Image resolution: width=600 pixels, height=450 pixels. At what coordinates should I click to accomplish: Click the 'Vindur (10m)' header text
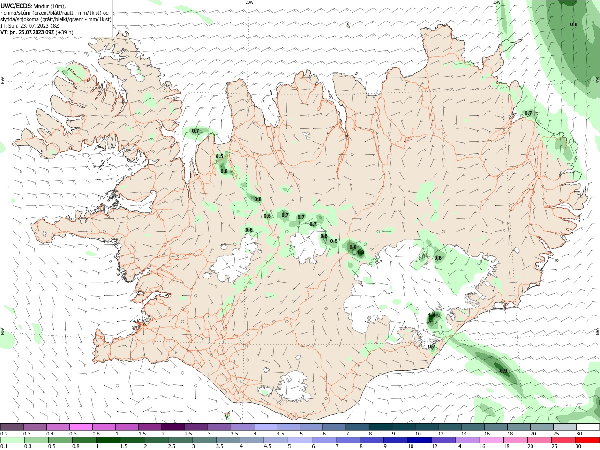pos(50,6)
